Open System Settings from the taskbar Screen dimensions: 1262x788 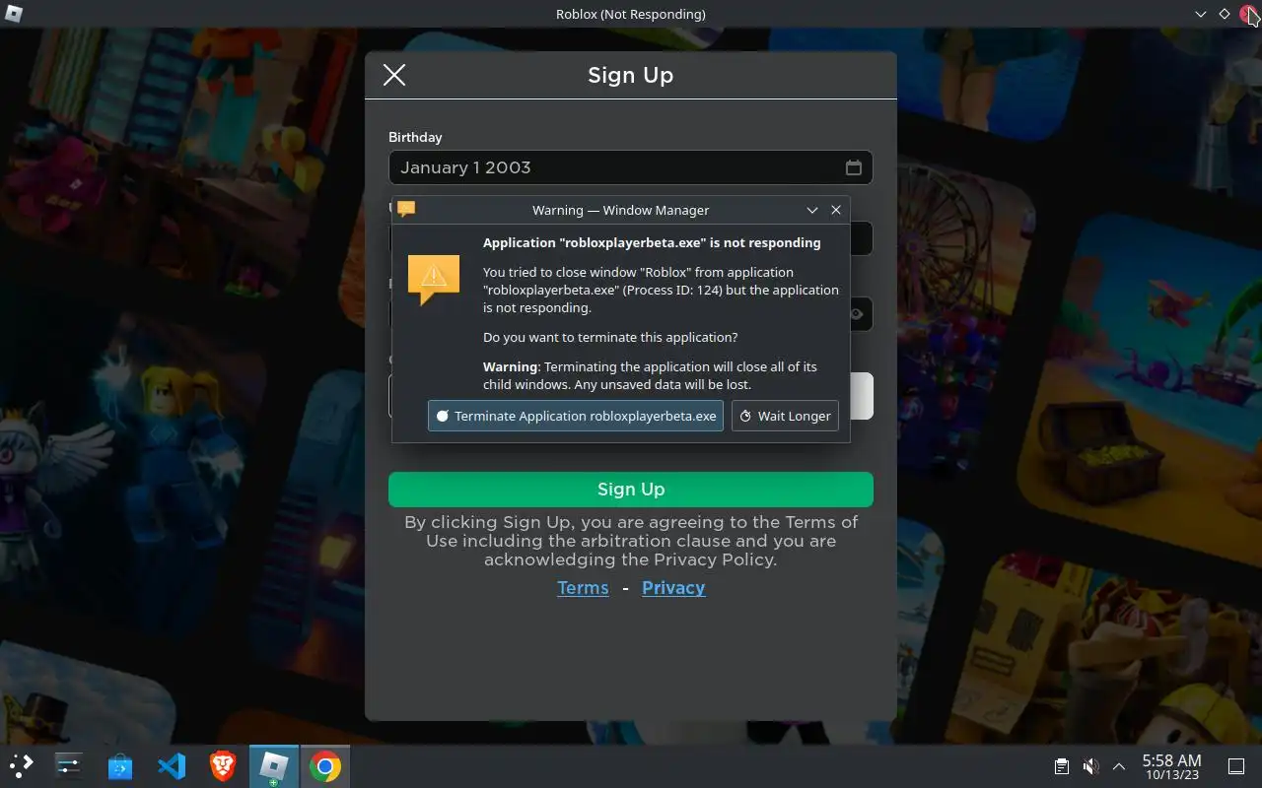coord(68,765)
